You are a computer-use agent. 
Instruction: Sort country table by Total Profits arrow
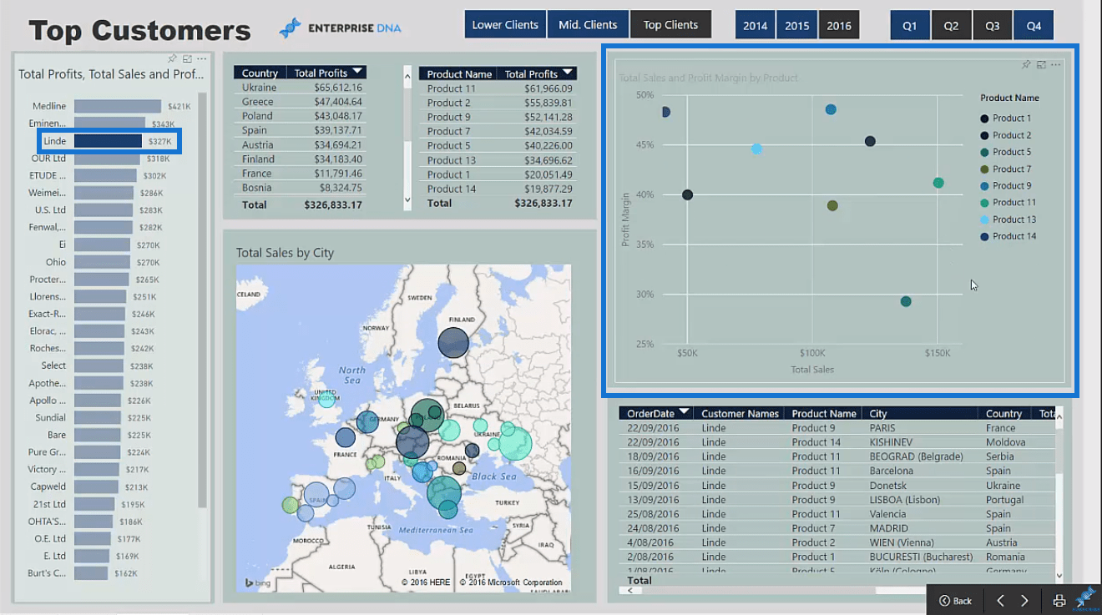[x=357, y=73]
